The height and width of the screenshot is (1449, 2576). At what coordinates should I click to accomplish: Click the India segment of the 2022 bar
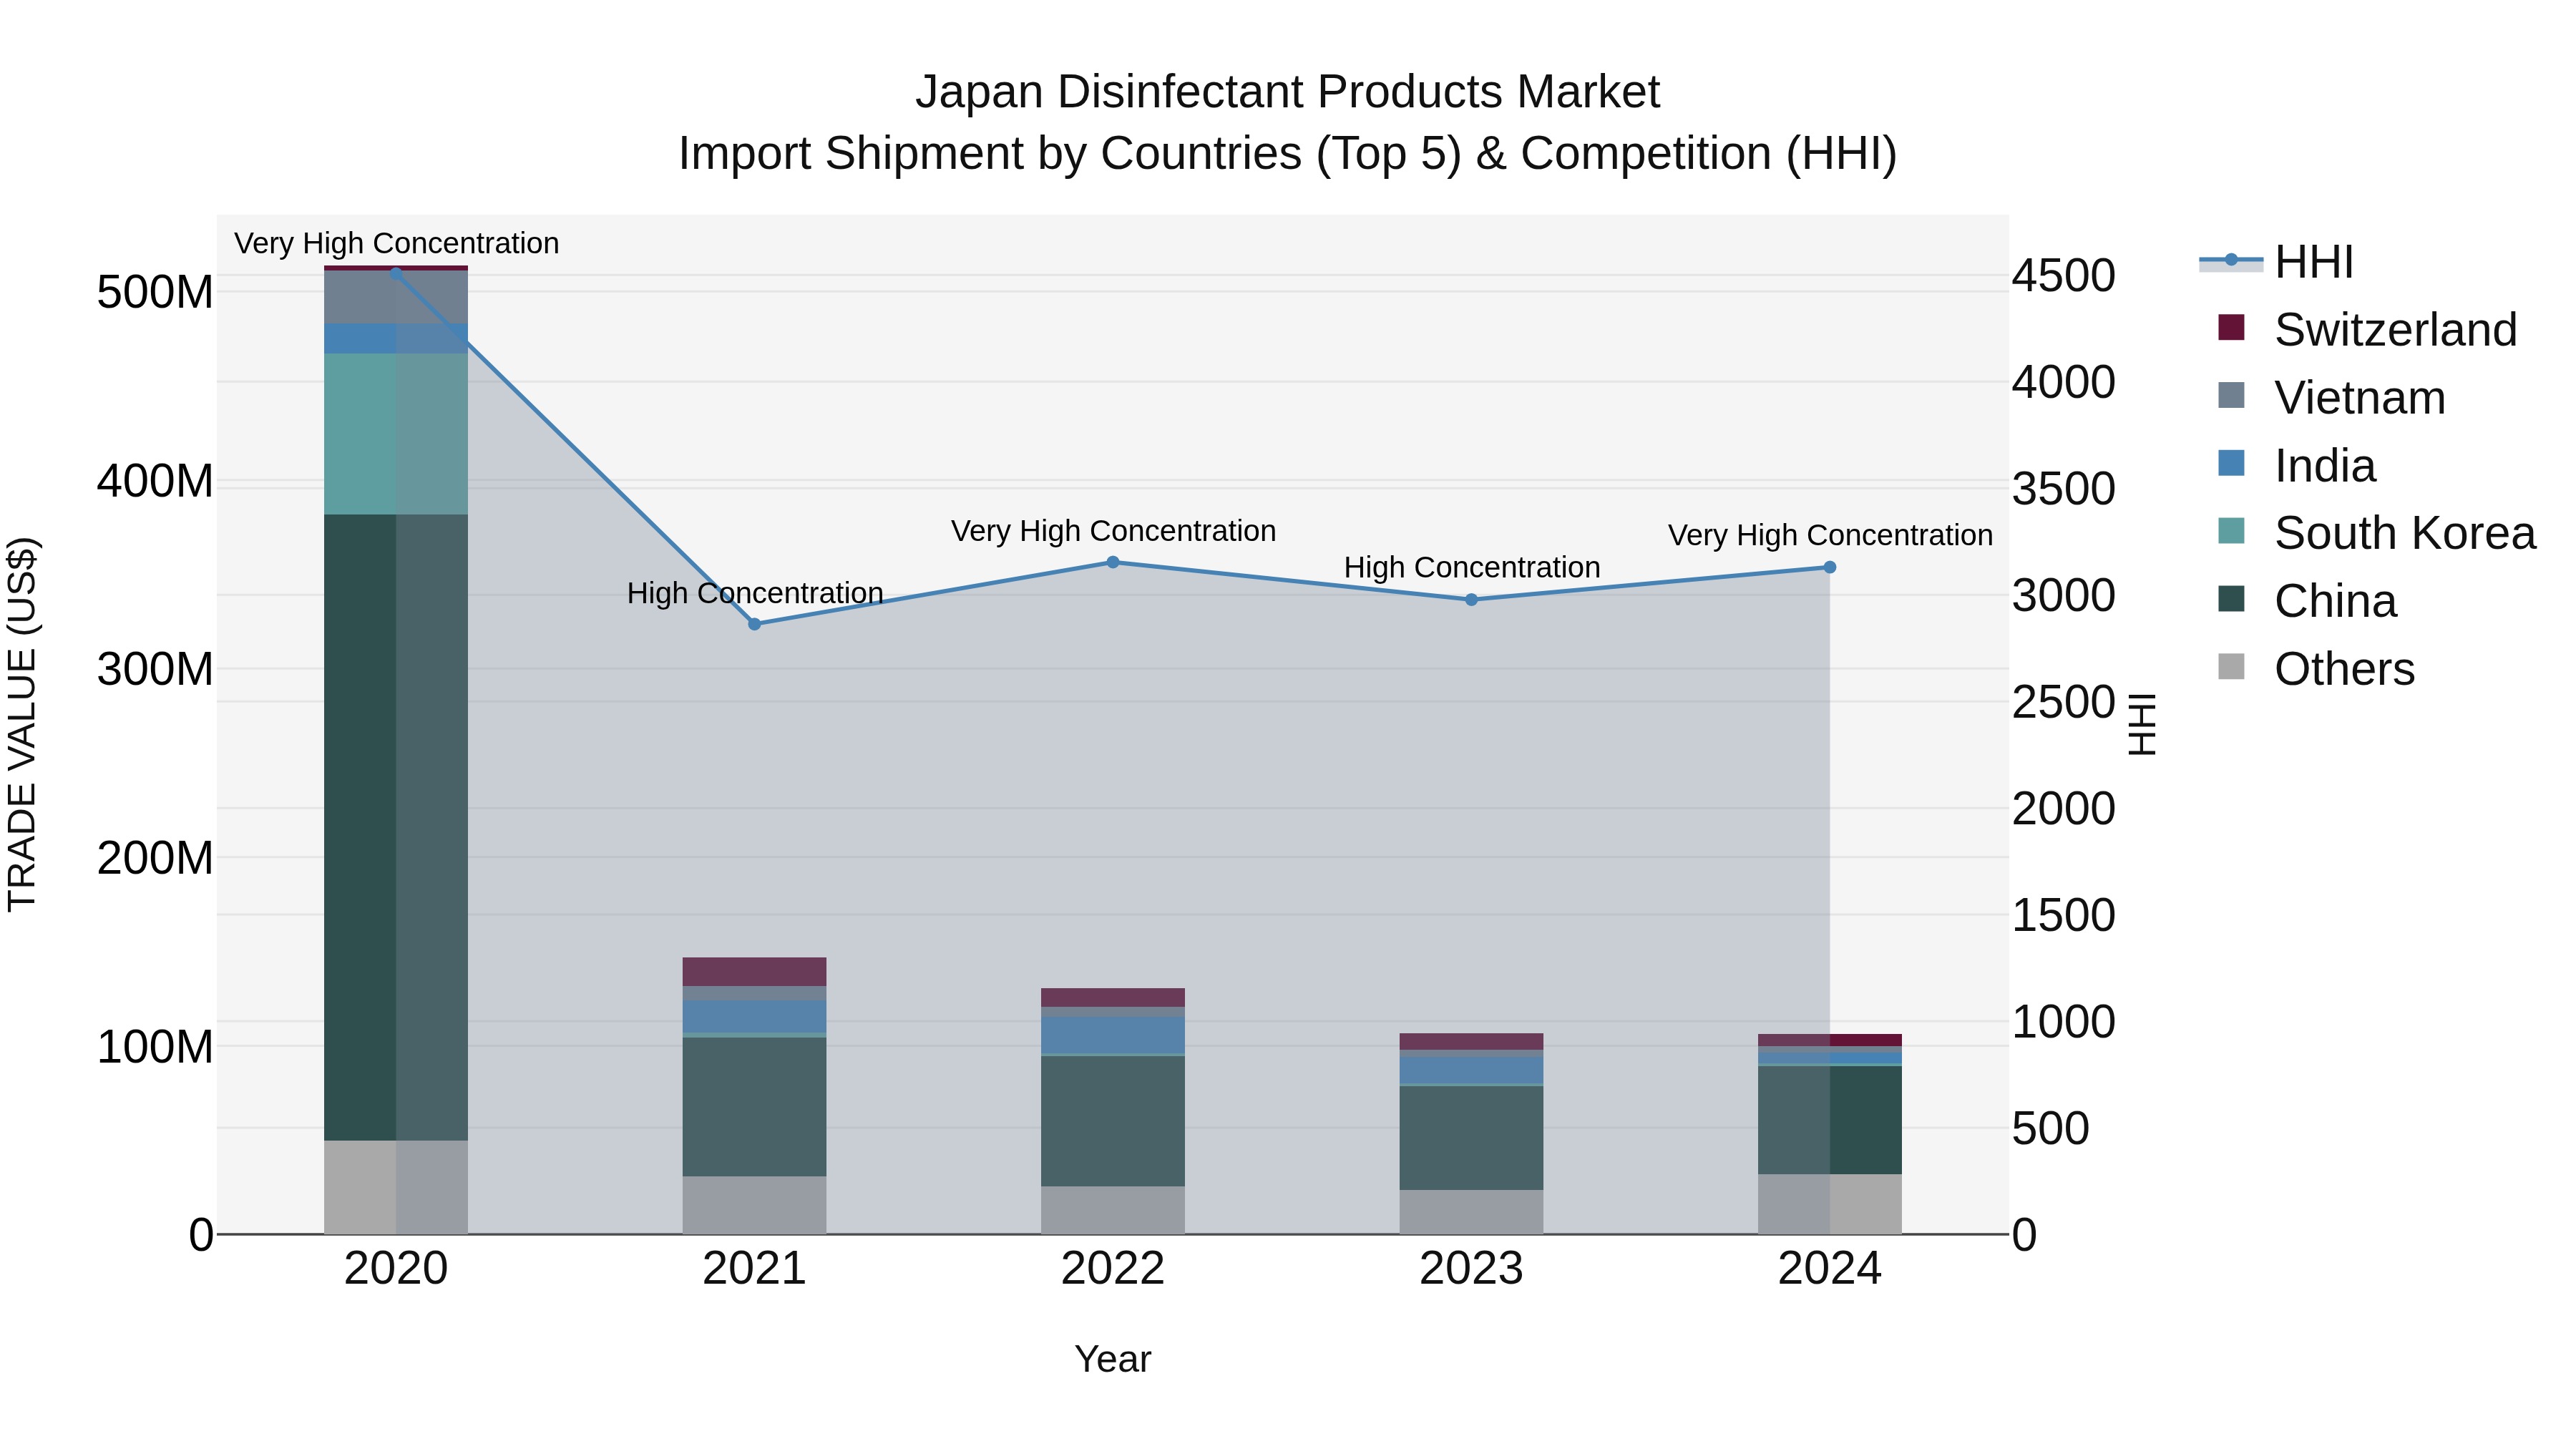click(1113, 1035)
